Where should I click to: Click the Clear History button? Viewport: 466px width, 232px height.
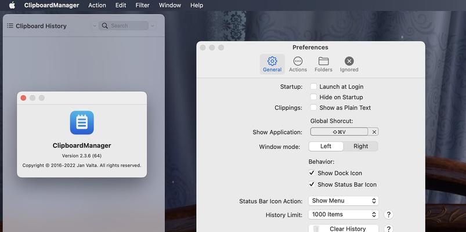pyautogui.click(x=344, y=229)
